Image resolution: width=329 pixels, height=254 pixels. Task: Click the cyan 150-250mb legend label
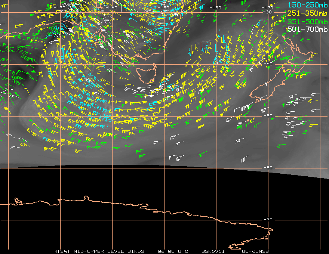click(307, 5)
